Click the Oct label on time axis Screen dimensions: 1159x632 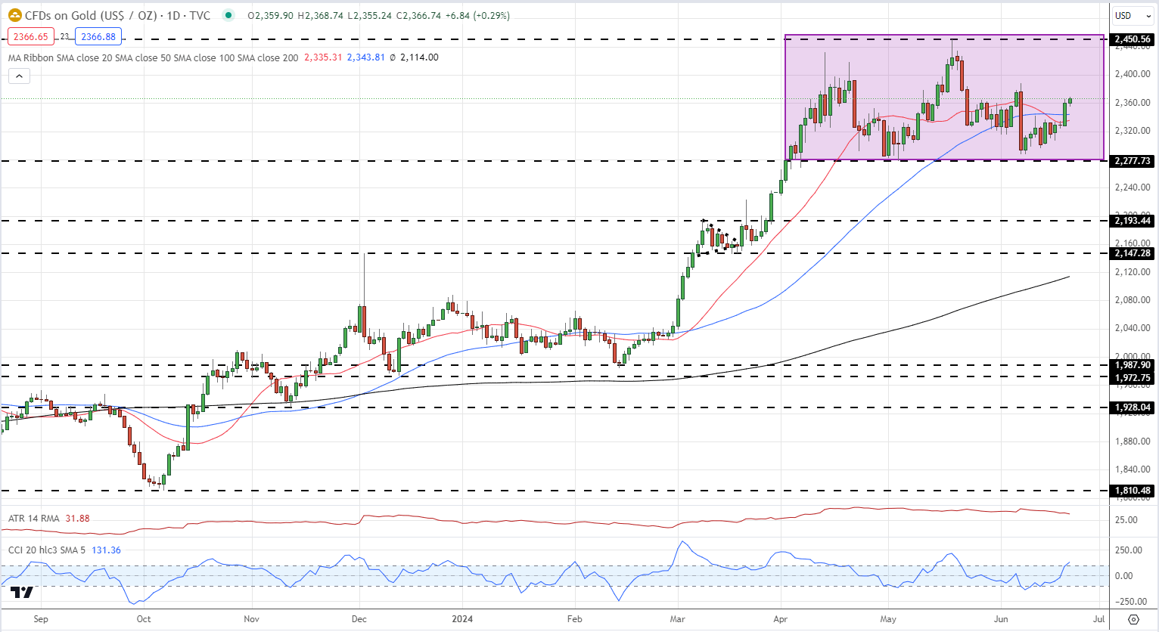point(144,619)
